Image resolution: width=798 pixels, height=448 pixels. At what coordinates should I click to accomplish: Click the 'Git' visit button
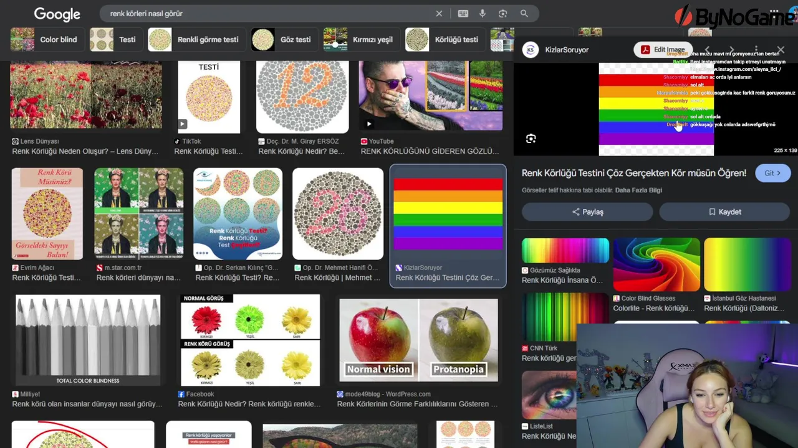coord(772,173)
